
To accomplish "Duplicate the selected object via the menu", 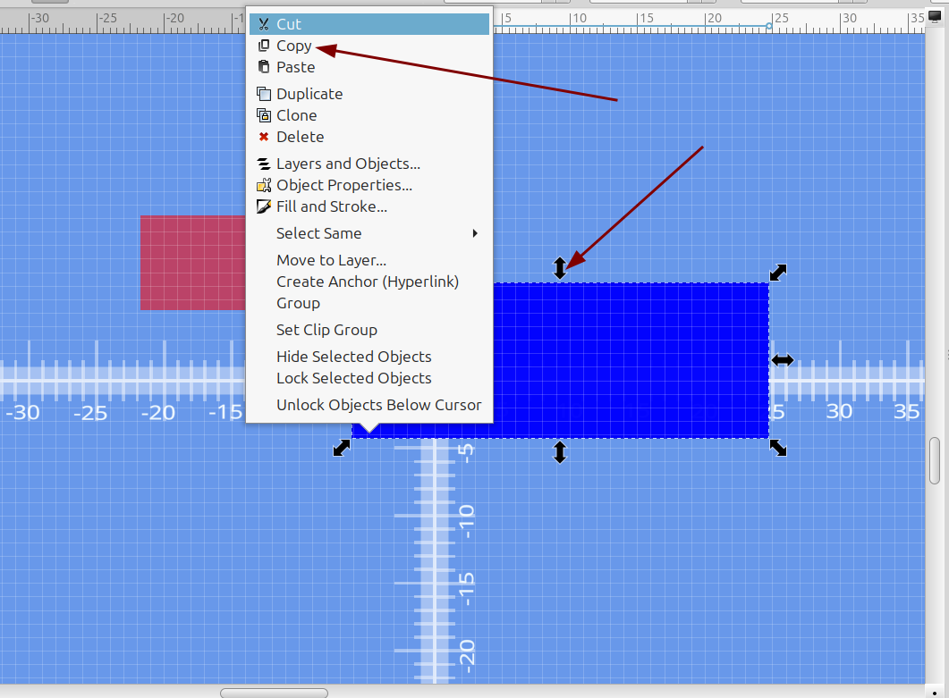I will (309, 94).
